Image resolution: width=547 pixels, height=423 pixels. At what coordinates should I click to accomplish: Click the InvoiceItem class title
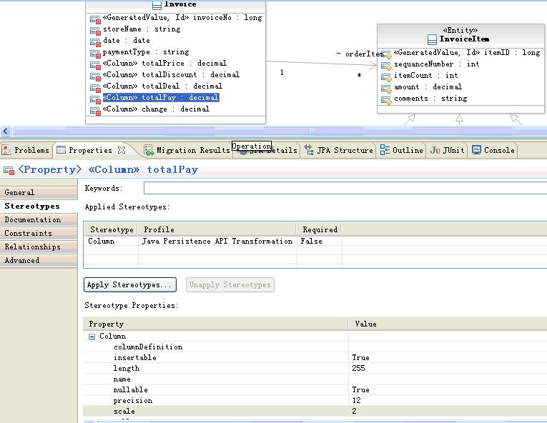(463, 39)
